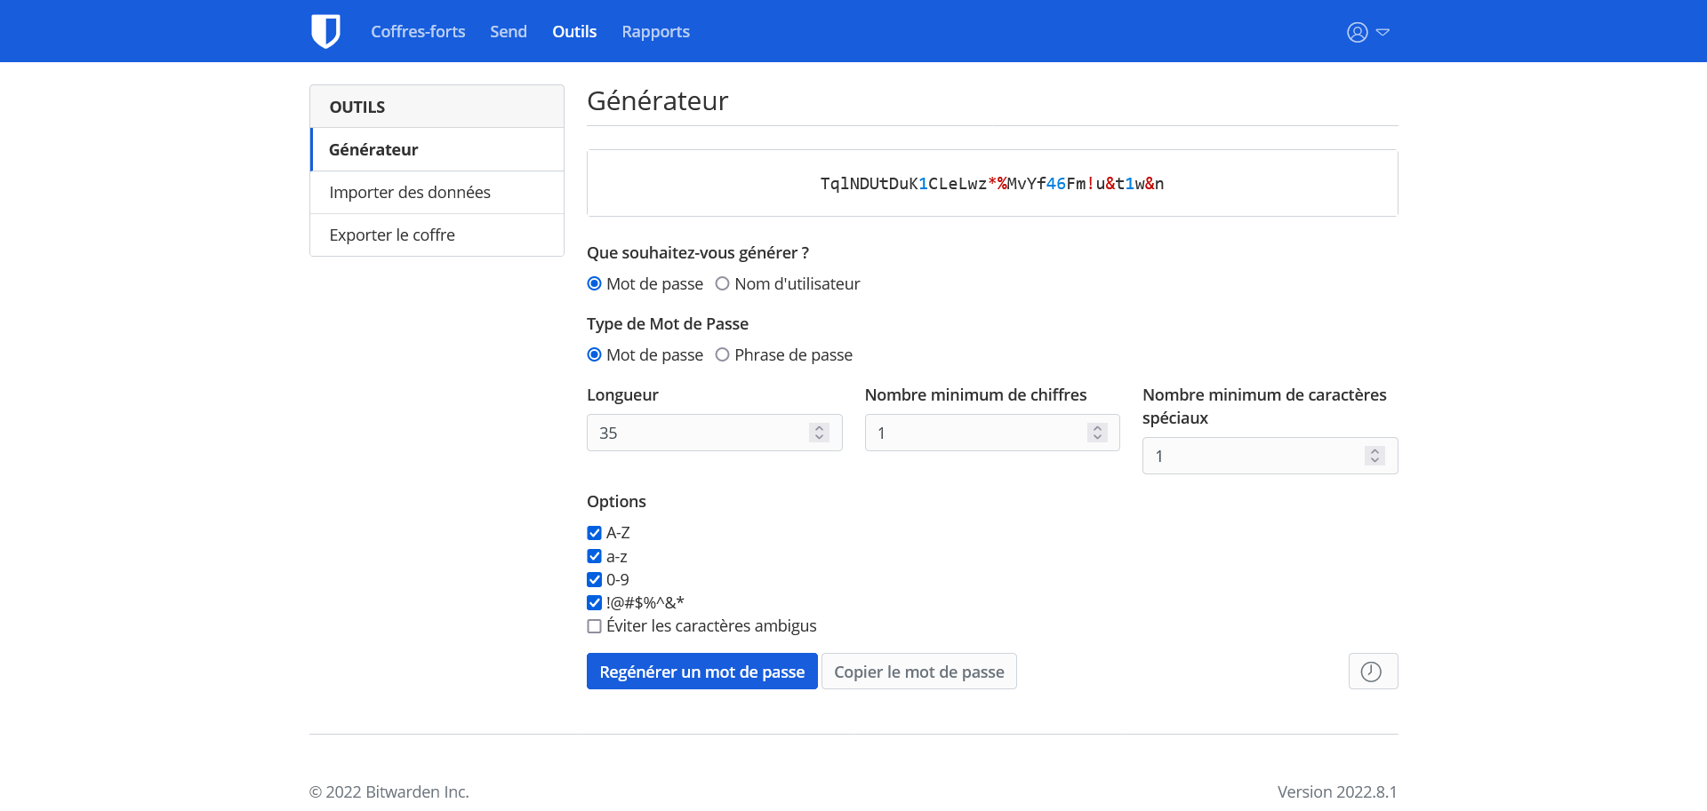Click the Bitwarden shield logo
The height and width of the screenshot is (811, 1707).
click(325, 31)
